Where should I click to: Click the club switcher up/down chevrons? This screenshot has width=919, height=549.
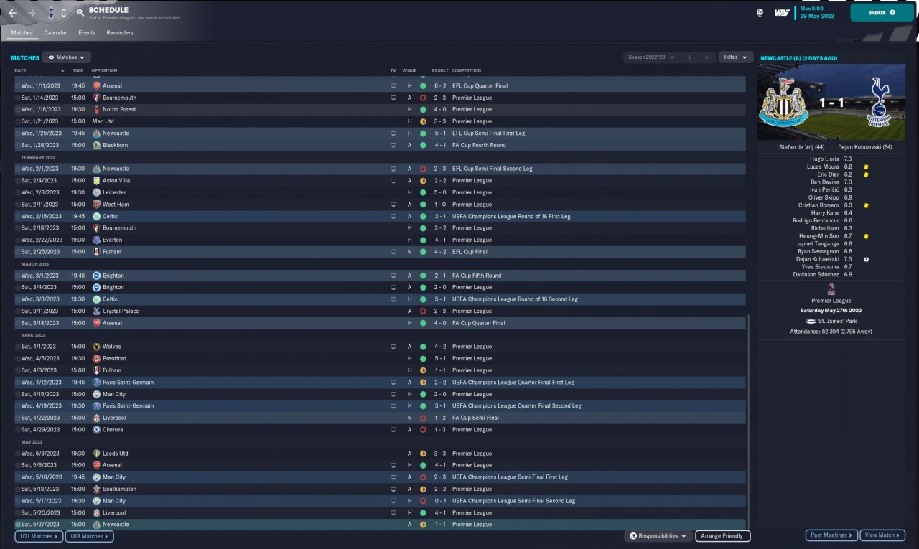click(x=64, y=13)
